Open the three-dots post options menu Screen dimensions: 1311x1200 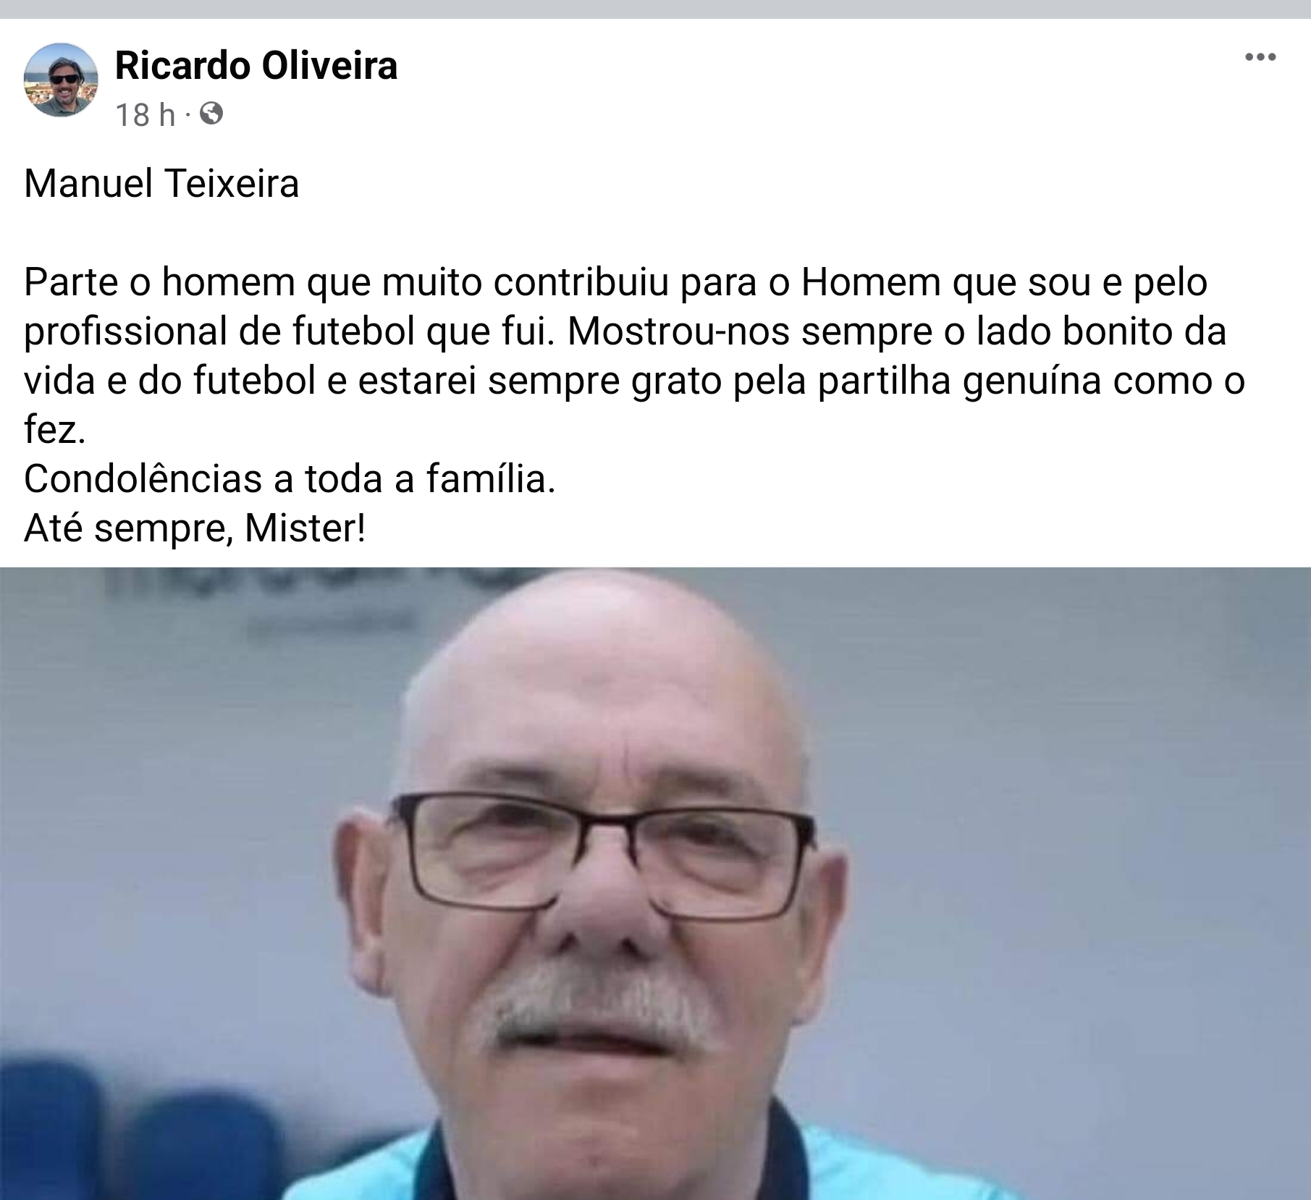click(1260, 57)
